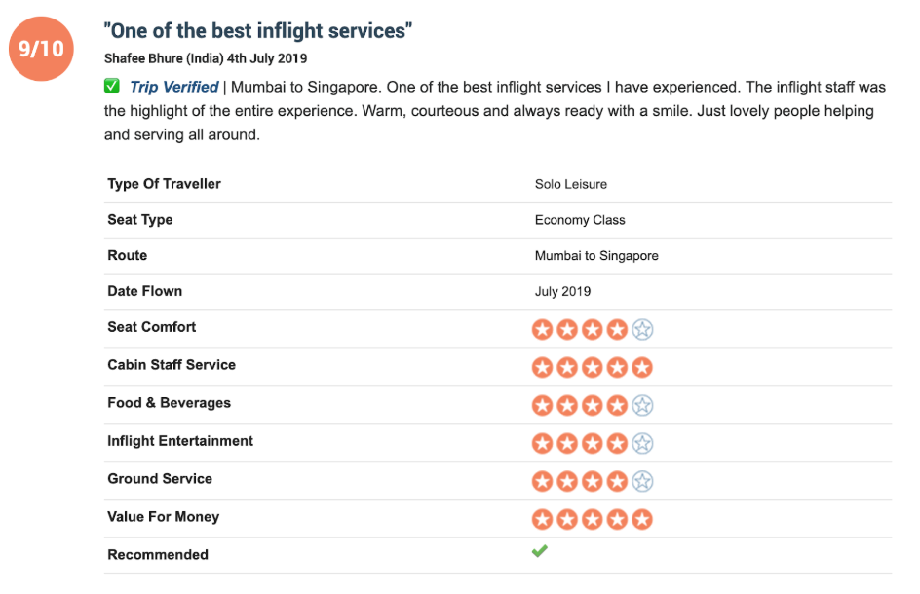920x594 pixels.
Task: Click the empty fifth star for Inflight Entertainment
Action: [x=642, y=443]
